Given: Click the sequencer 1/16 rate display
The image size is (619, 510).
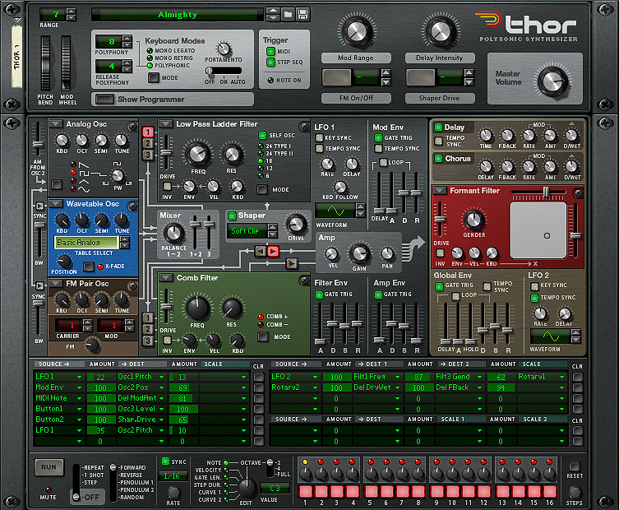Looking at the screenshot, I should tap(172, 476).
